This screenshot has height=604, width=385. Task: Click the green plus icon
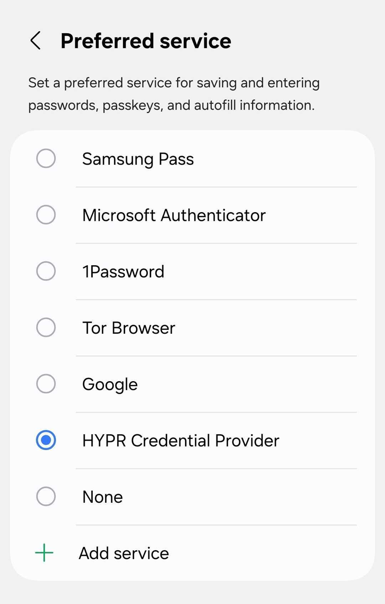click(44, 553)
